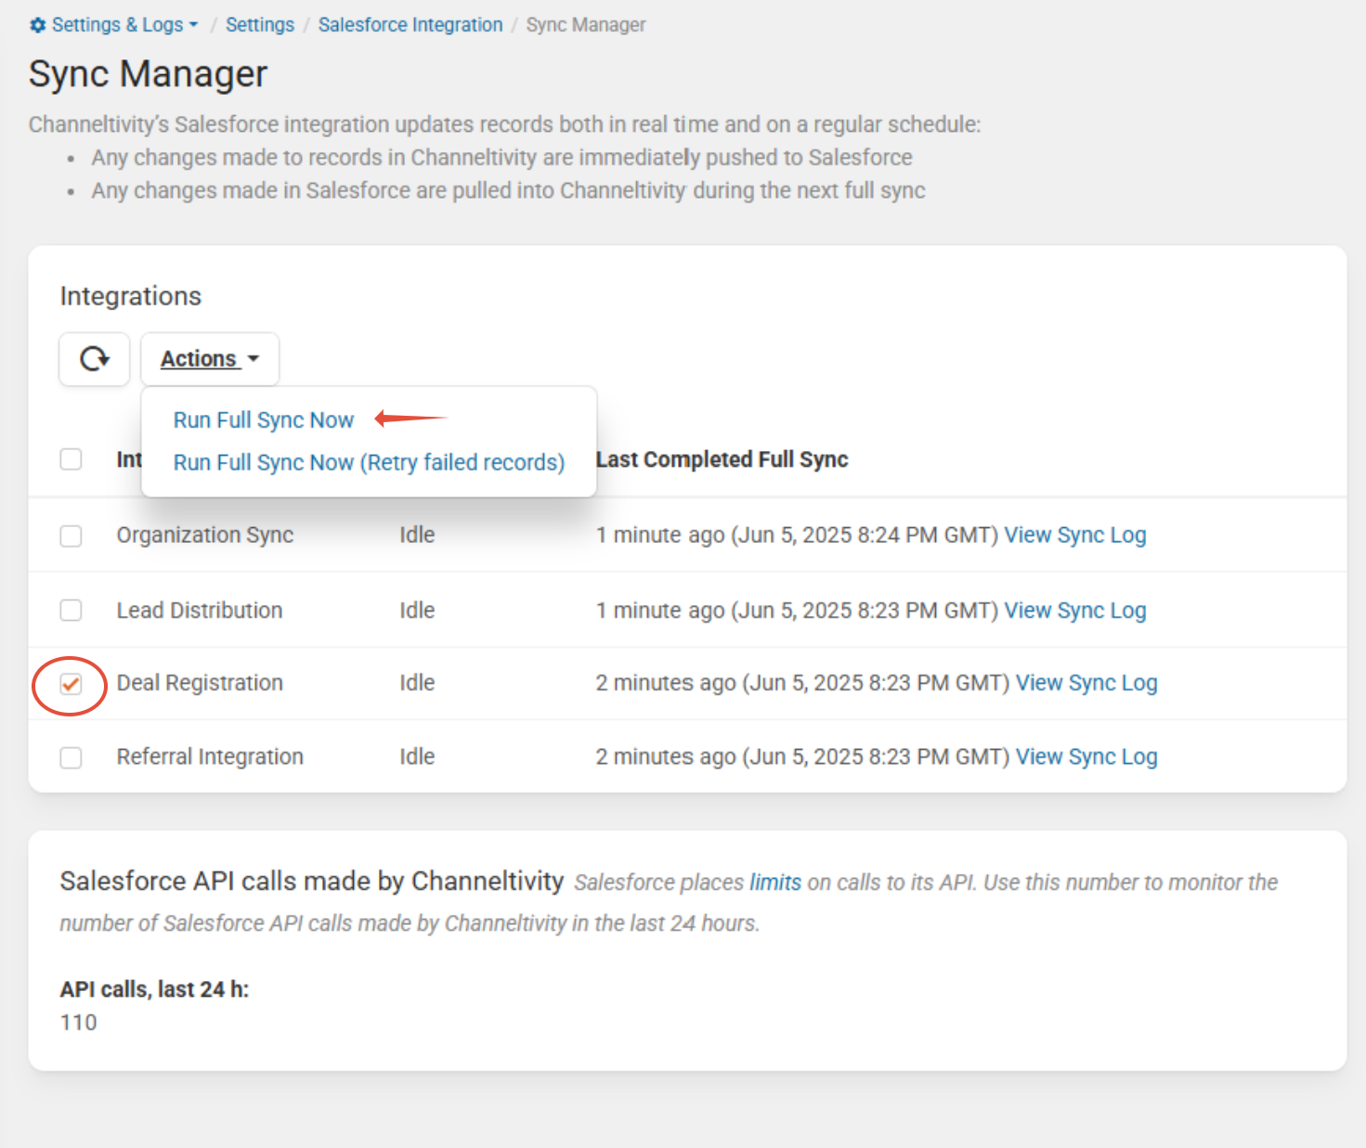
Task: Check the Referral Integration checkbox
Action: (x=72, y=757)
